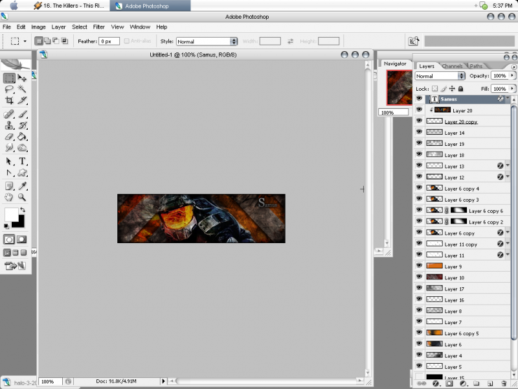
Task: Open the File menu
Action: pyautogui.click(x=6, y=27)
